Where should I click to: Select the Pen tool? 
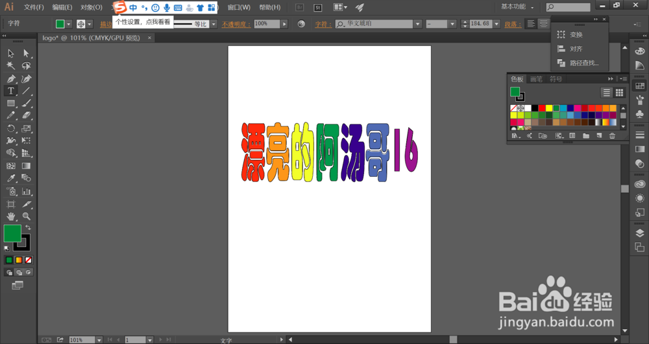point(11,78)
